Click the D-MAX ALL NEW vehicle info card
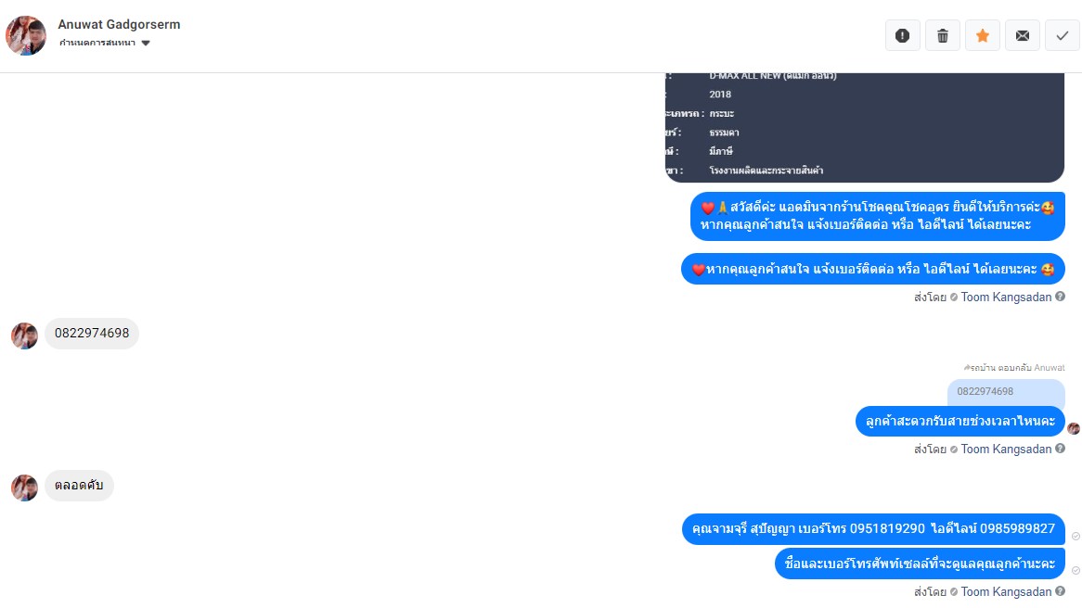Image resolution: width=1082 pixels, height=608 pixels. [x=865, y=127]
